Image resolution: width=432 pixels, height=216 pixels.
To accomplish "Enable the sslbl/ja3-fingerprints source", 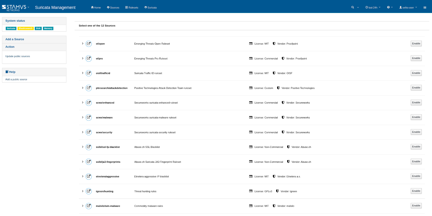I will click(x=416, y=161).
